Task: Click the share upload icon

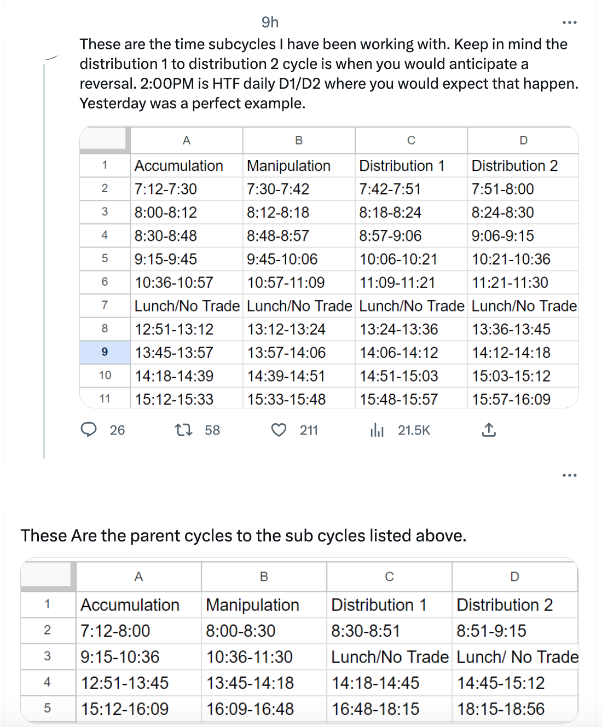Action: click(489, 430)
